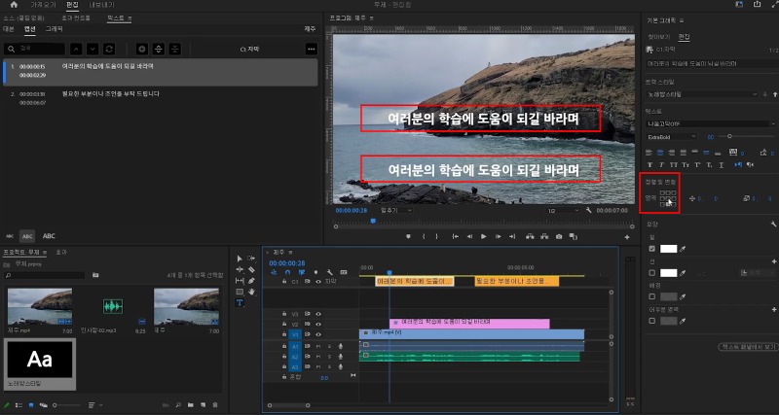Toggle V1 track visibility eye
The image size is (779, 415).
click(318, 334)
